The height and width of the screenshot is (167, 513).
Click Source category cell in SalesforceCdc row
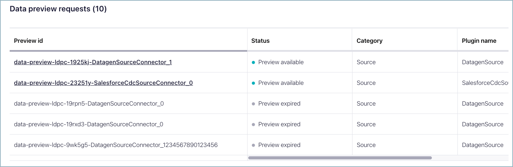click(366, 83)
